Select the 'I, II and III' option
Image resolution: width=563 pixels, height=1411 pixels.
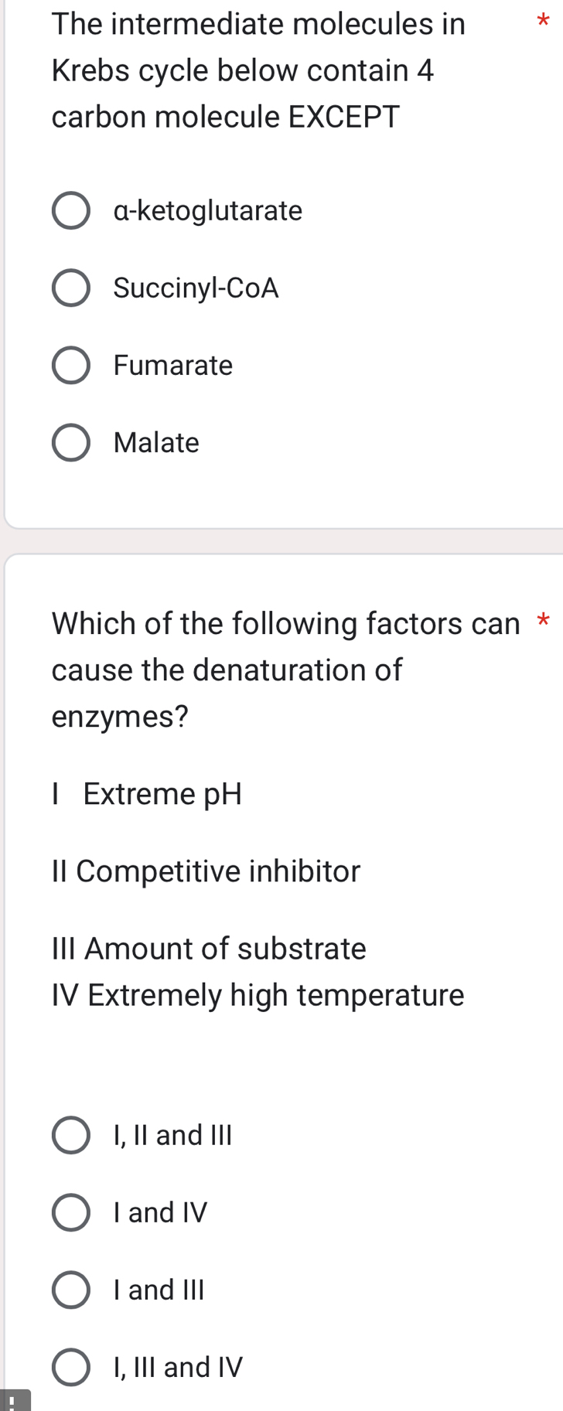pyautogui.click(x=70, y=1136)
